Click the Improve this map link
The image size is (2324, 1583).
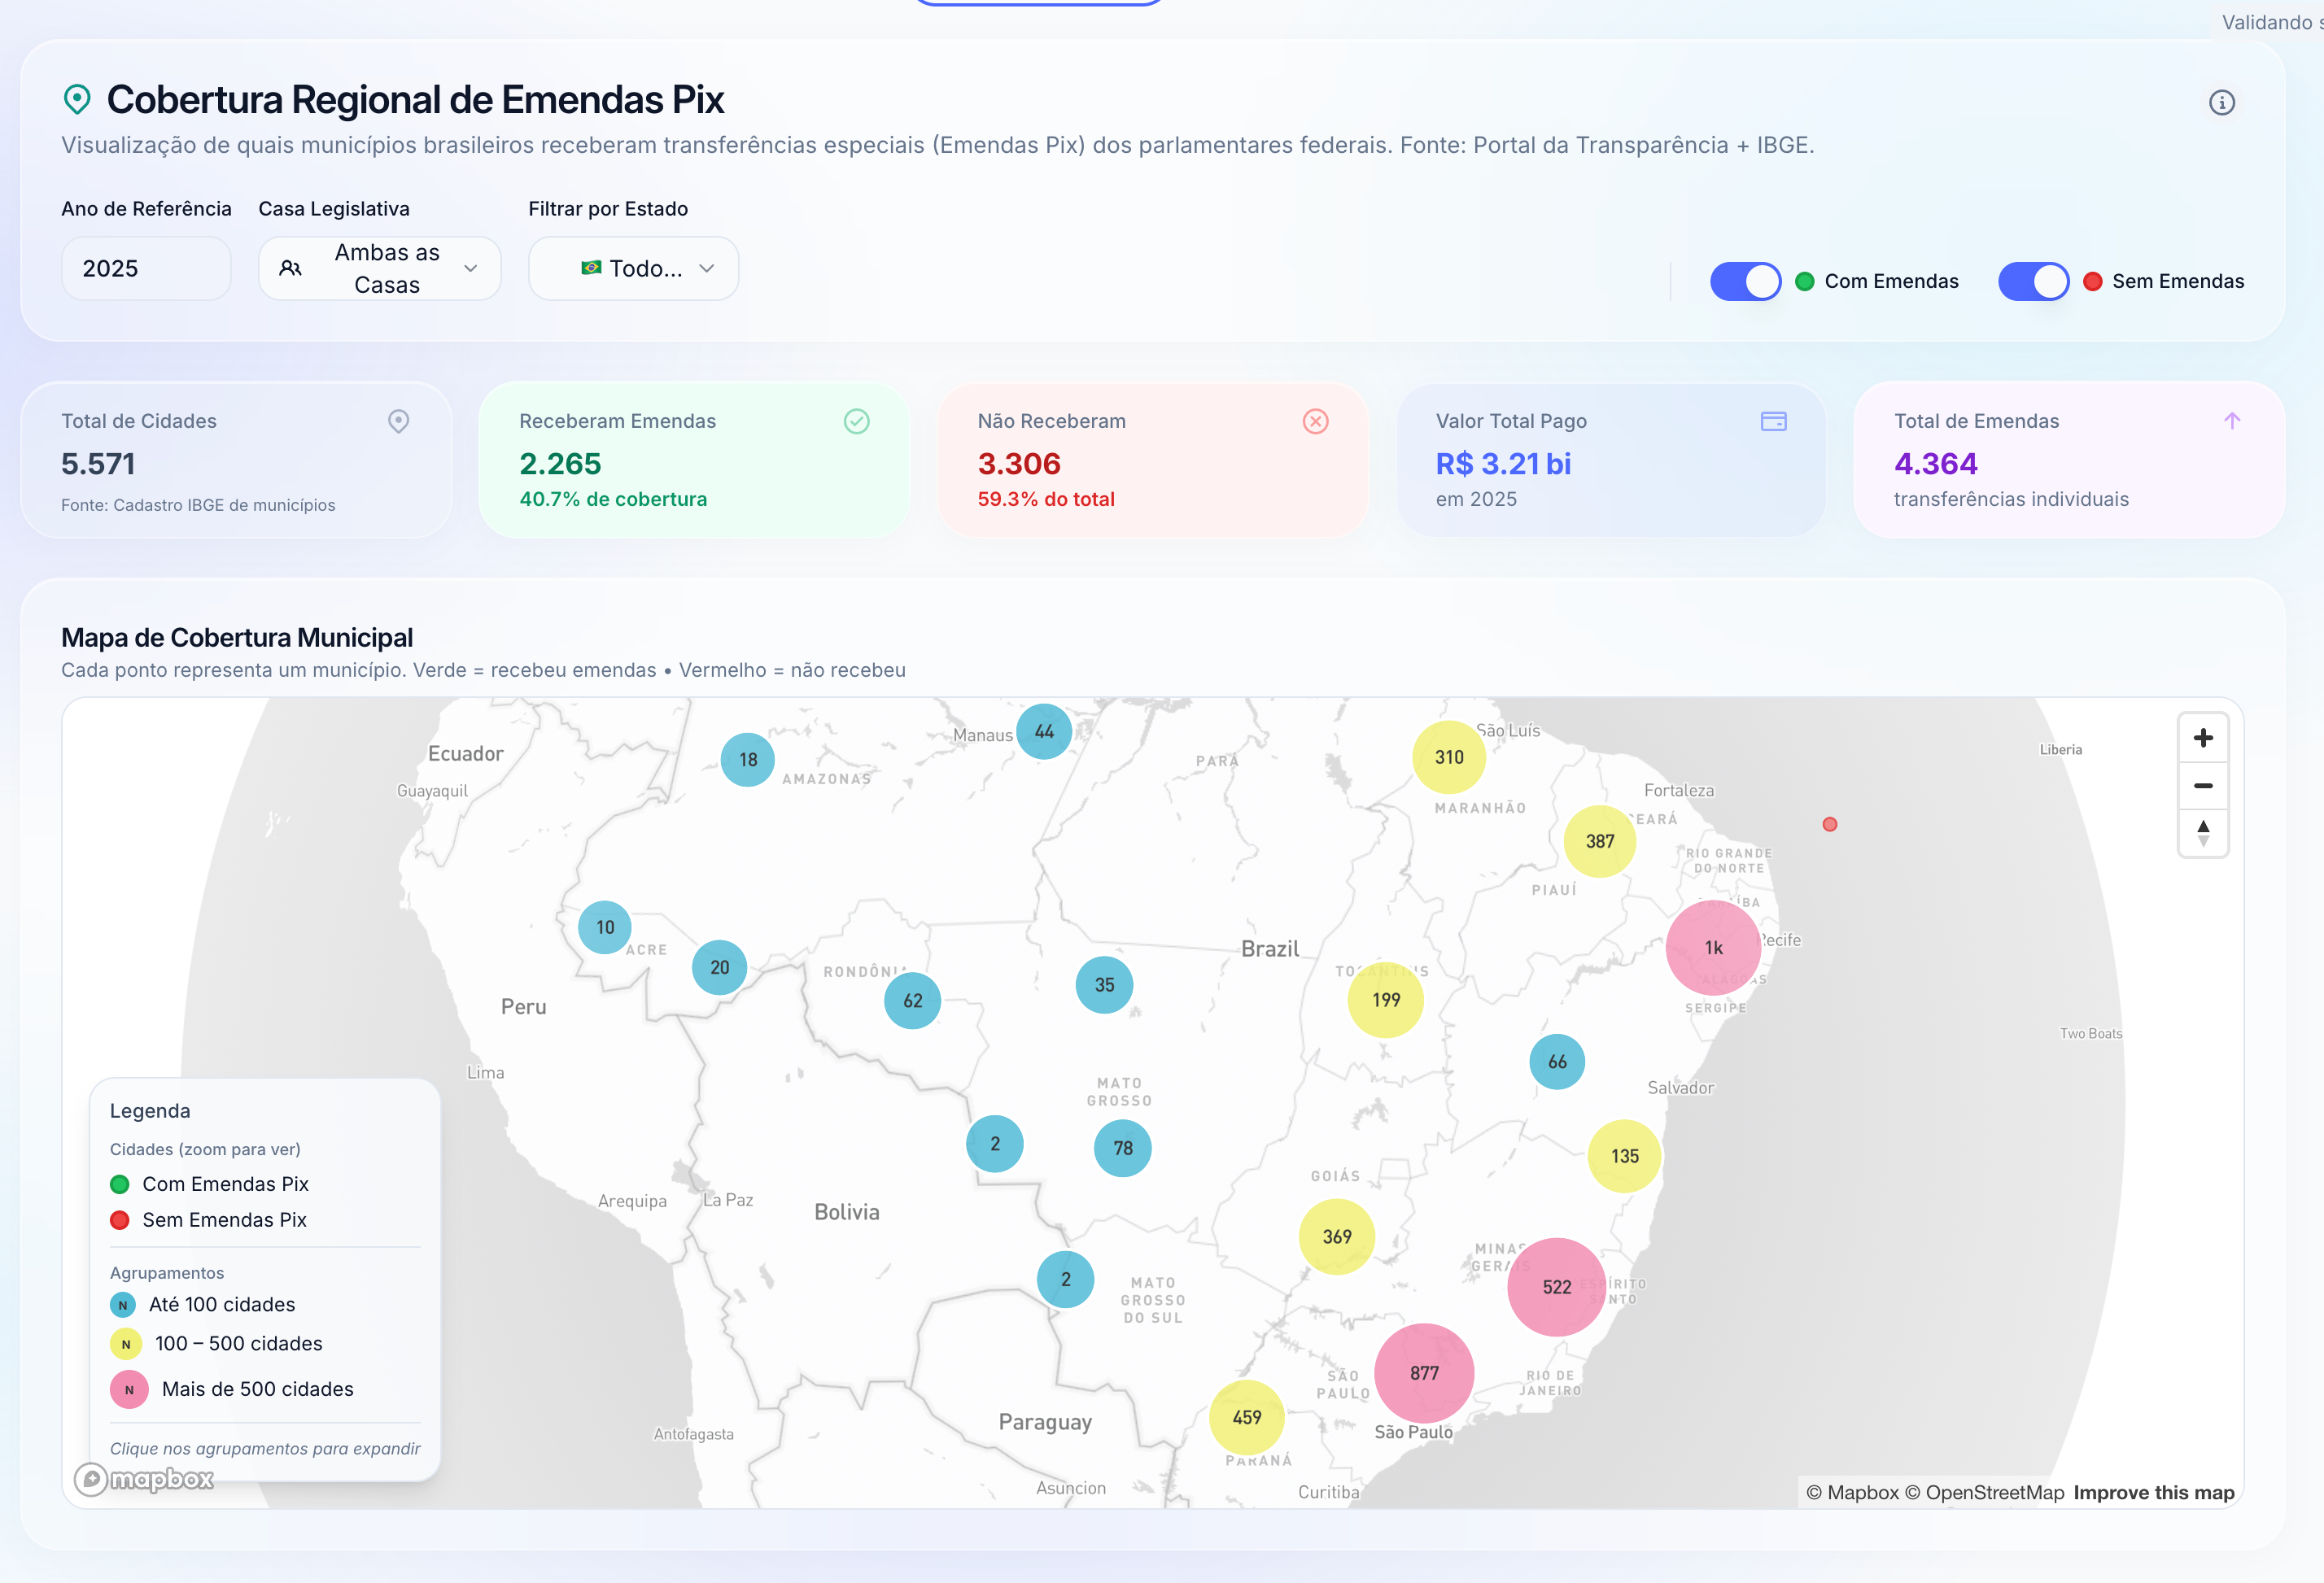point(2153,1492)
